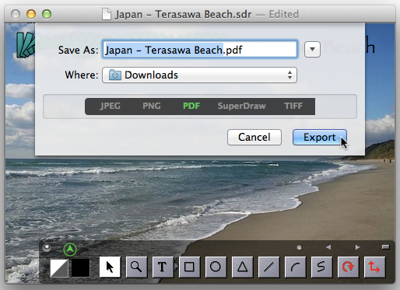
Task: Select the arrow selection tool
Action: pyautogui.click(x=110, y=267)
